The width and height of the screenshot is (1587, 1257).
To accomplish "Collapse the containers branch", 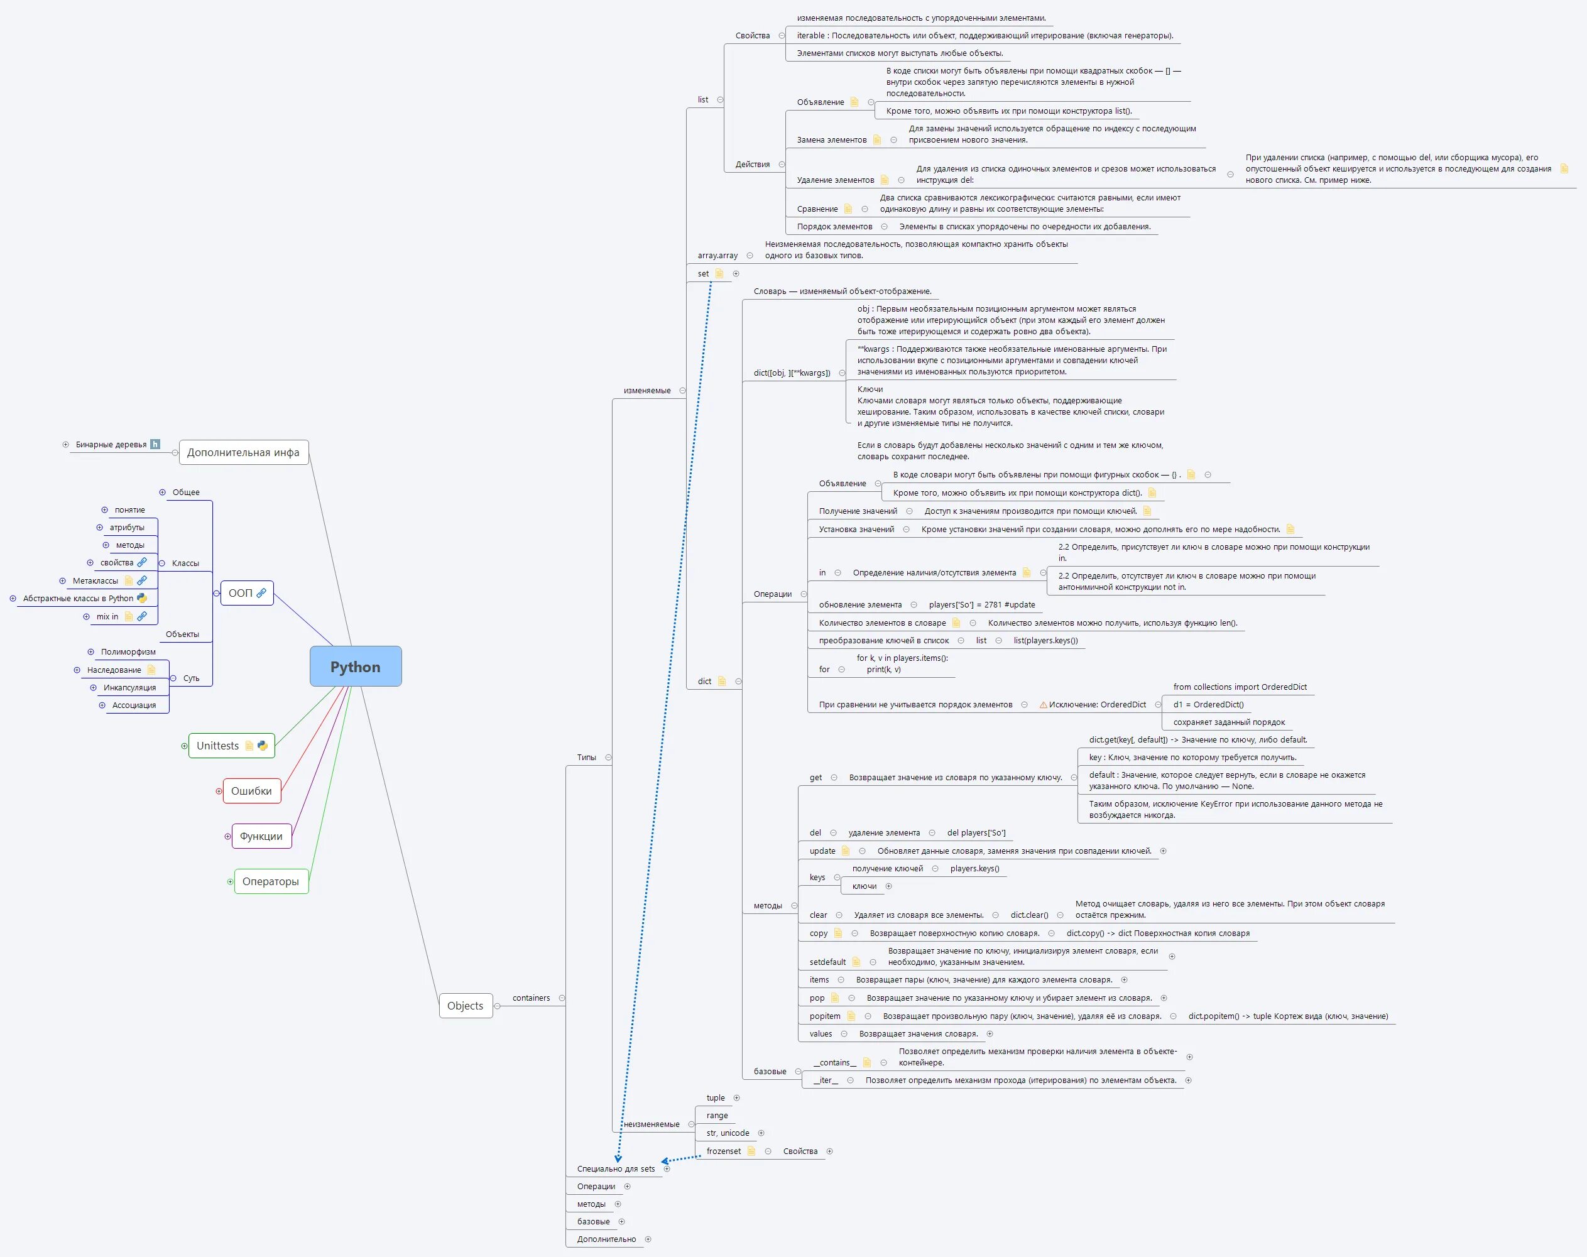I will pos(562,999).
